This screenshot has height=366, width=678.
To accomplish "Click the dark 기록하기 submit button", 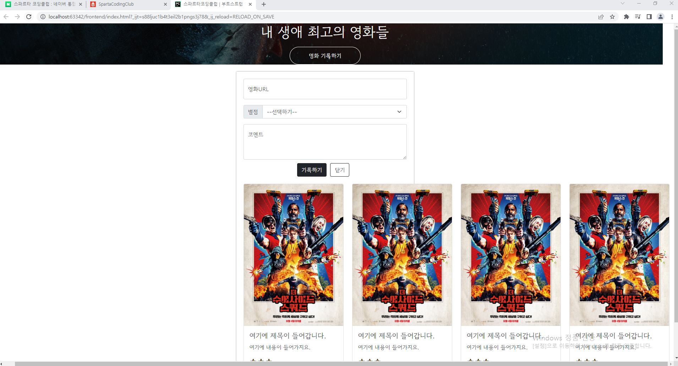I will point(312,170).
